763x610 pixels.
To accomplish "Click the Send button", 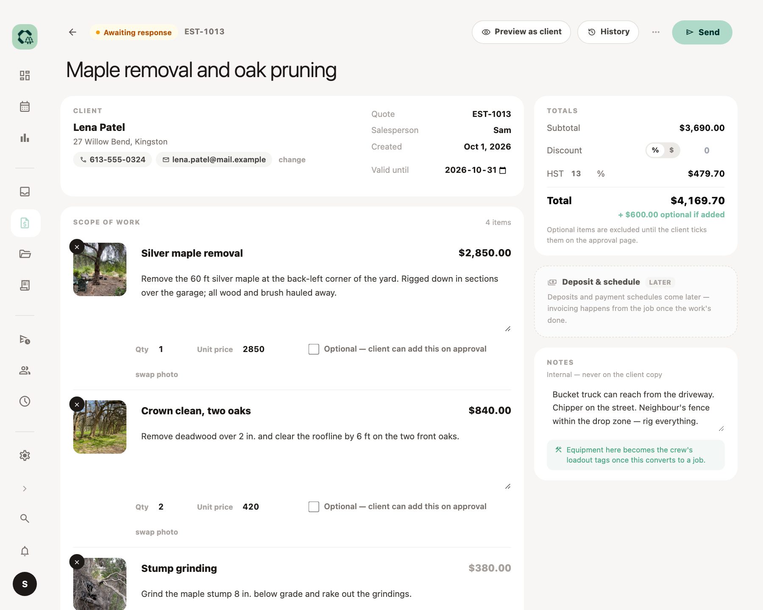I will pyautogui.click(x=702, y=32).
